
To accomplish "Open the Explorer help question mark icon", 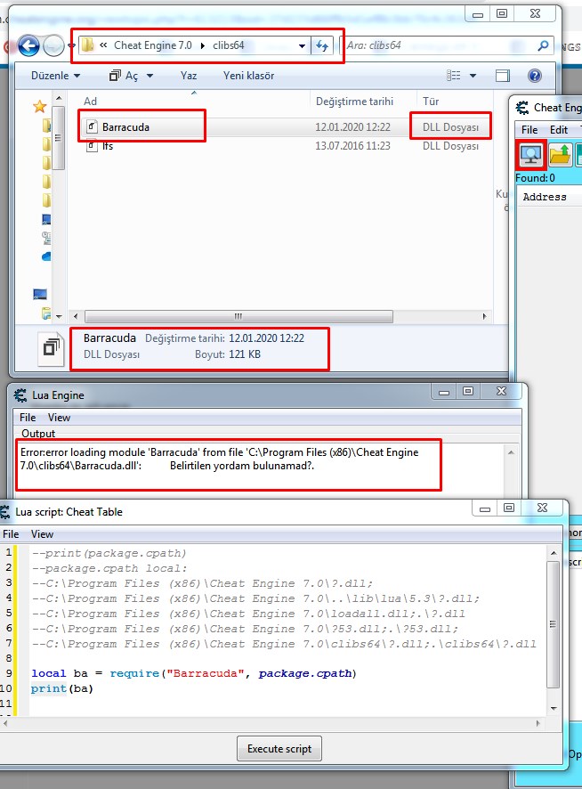I will [x=535, y=76].
